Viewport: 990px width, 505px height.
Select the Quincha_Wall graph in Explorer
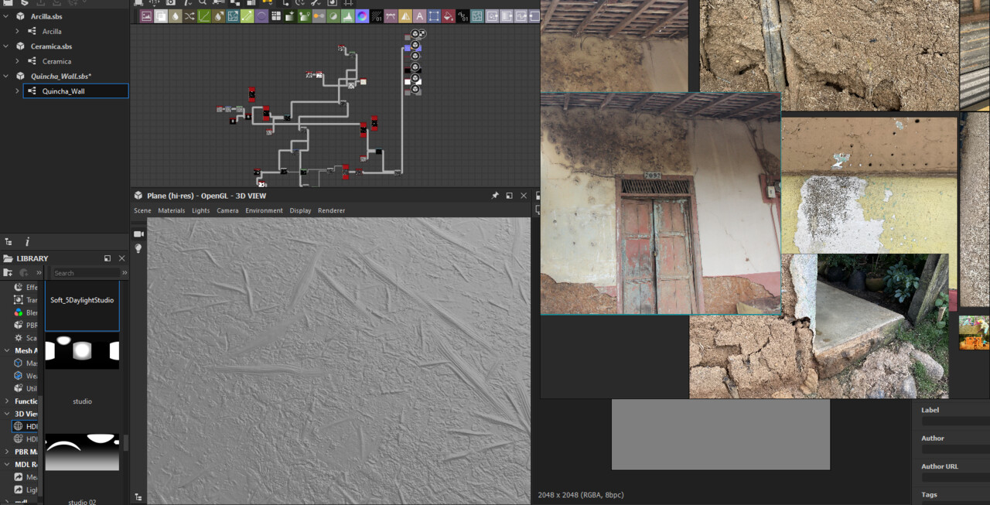(x=75, y=91)
